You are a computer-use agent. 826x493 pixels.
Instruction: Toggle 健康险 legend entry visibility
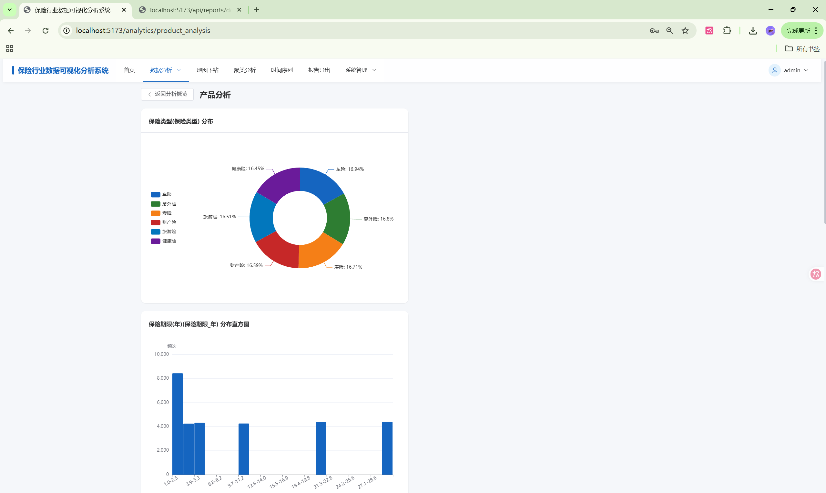click(x=164, y=241)
